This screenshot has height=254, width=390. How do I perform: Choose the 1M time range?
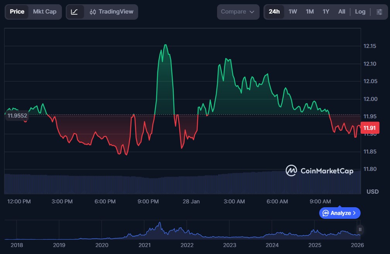click(310, 12)
